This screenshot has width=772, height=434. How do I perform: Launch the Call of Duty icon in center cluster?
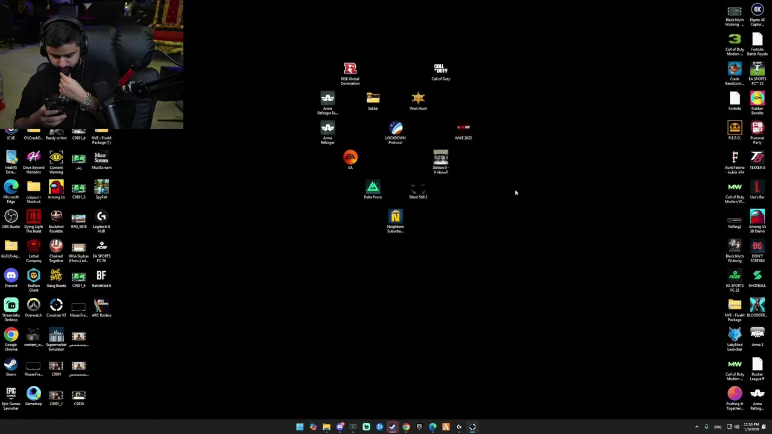[440, 72]
